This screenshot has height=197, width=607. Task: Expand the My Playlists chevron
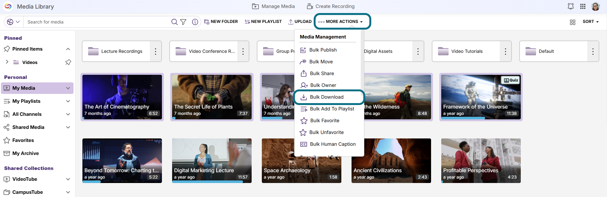point(68,101)
